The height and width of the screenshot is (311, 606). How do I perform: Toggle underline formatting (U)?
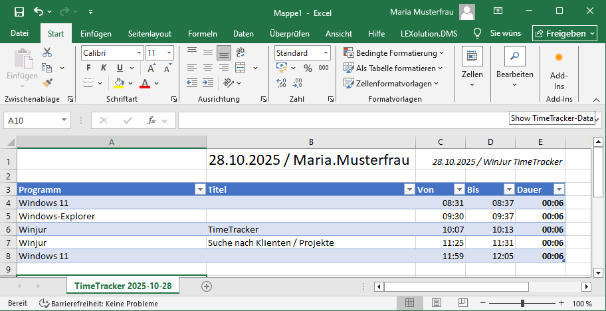pyautogui.click(x=120, y=68)
